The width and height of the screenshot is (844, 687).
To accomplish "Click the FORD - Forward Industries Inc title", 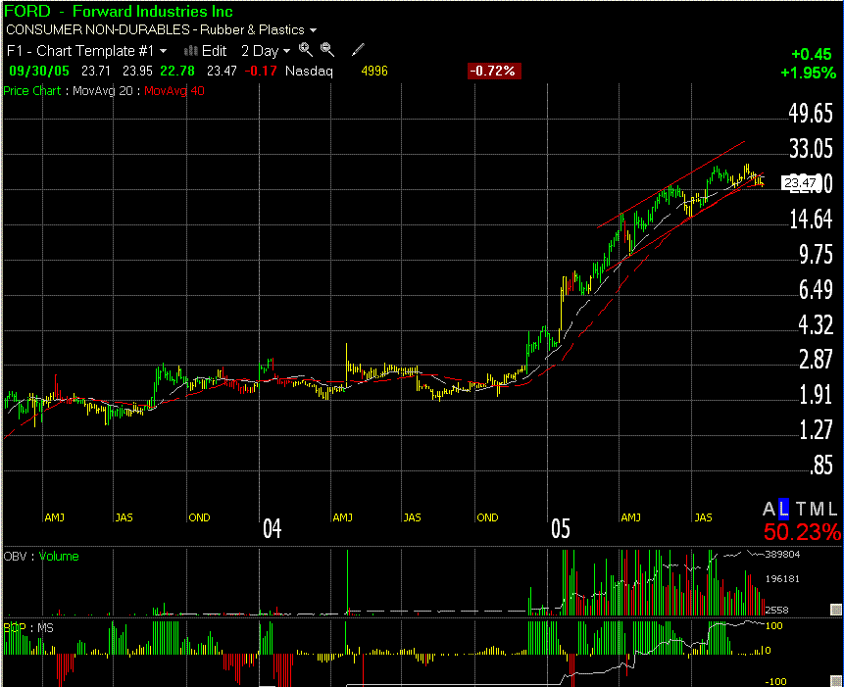I will (119, 12).
